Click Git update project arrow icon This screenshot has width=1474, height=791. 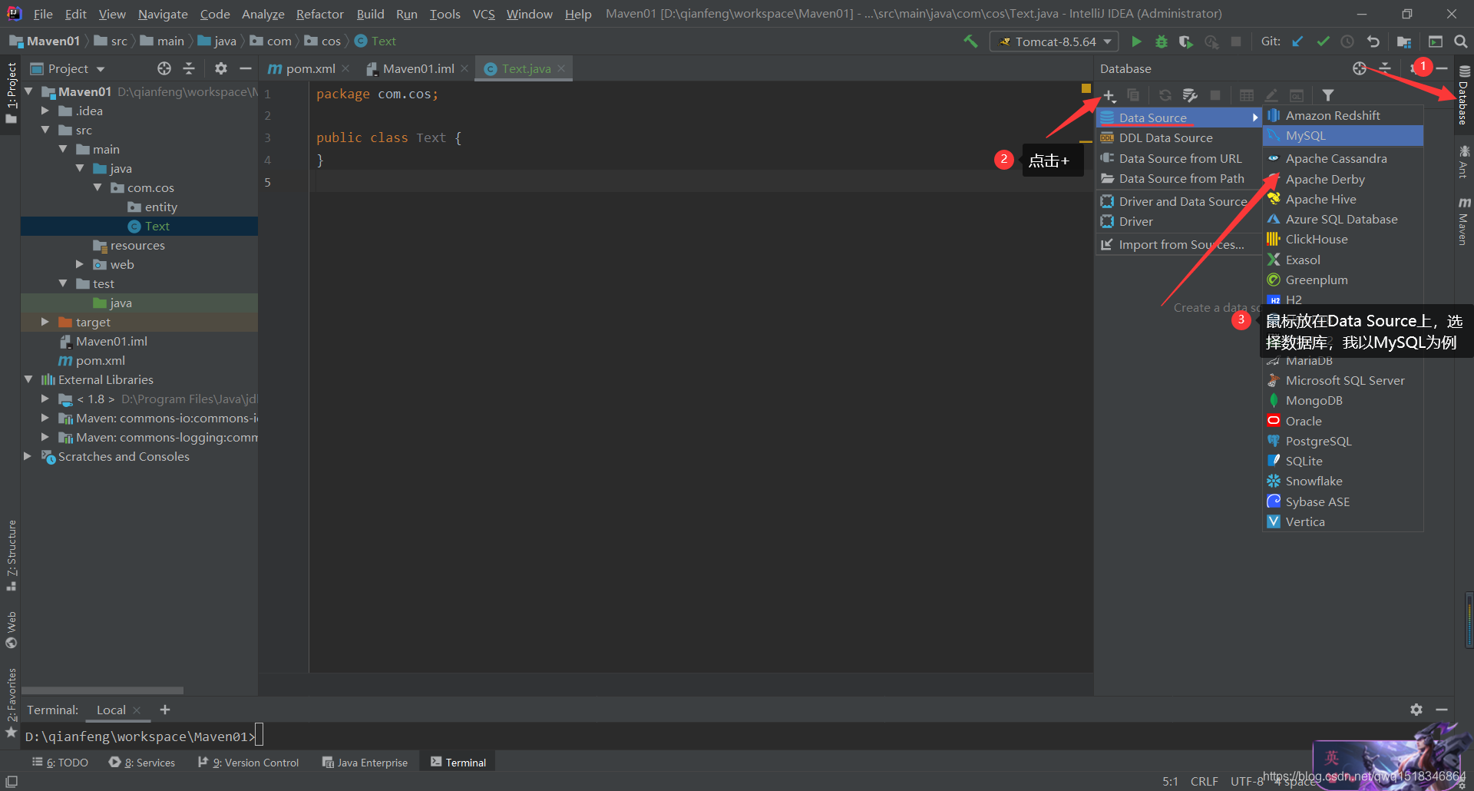(1297, 41)
